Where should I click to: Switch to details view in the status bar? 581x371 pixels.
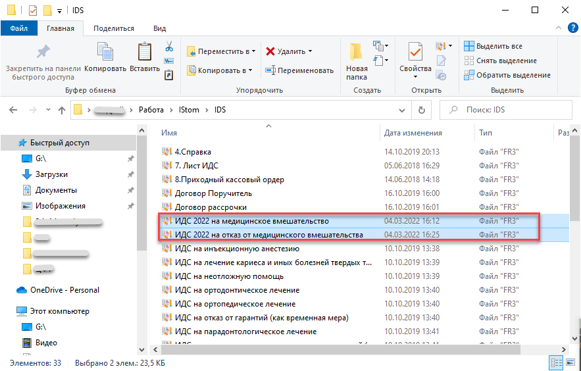click(553, 363)
